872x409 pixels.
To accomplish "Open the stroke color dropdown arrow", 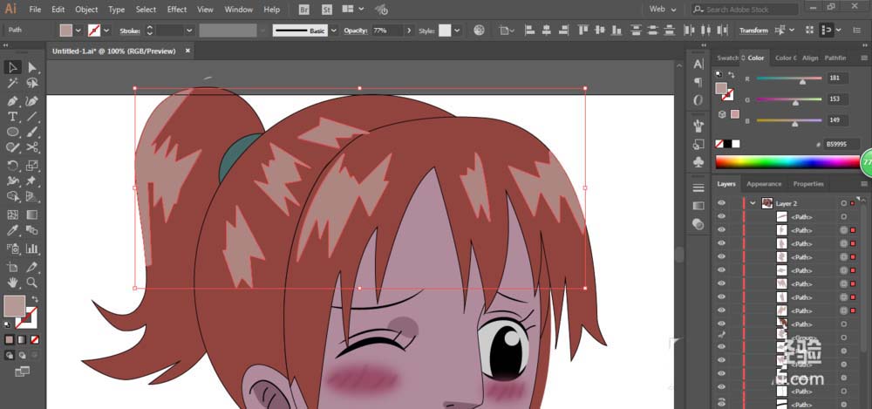I will [x=106, y=31].
